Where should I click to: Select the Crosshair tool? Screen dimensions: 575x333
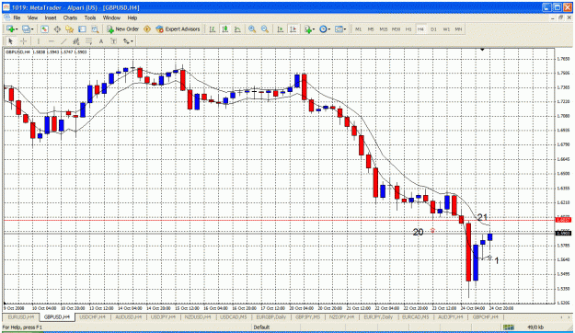point(24,41)
